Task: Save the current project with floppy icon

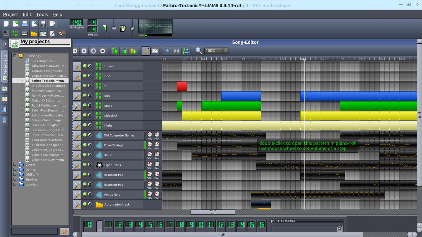Action: click(x=43, y=24)
